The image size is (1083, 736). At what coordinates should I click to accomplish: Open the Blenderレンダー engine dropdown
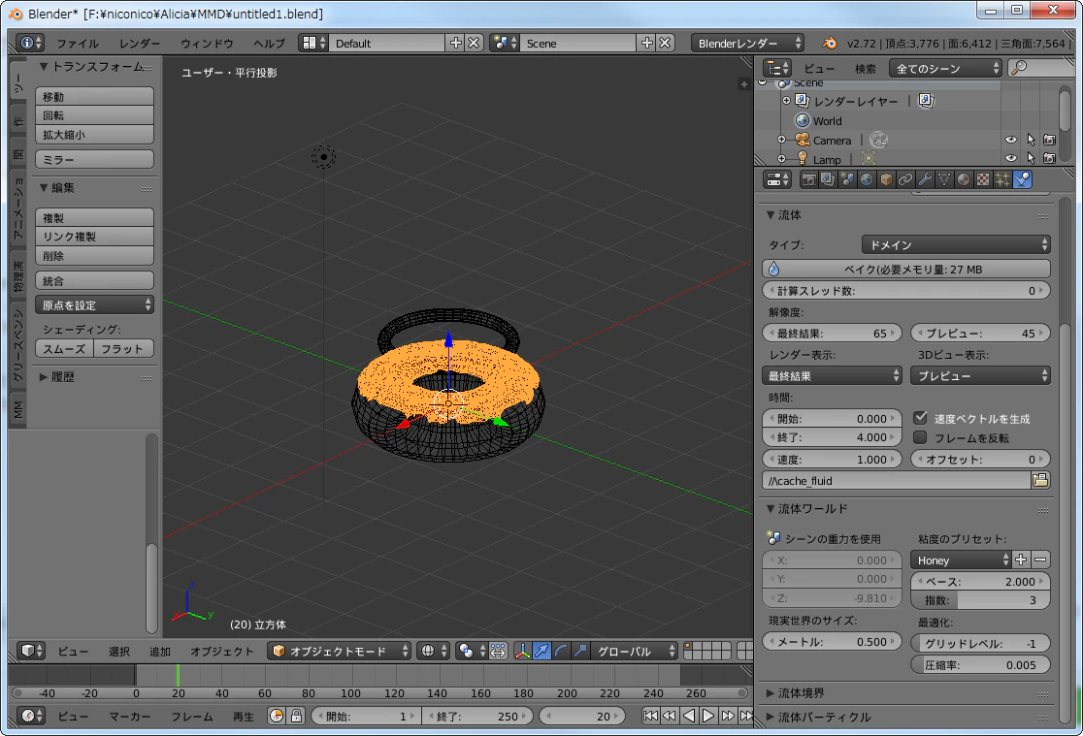[748, 43]
